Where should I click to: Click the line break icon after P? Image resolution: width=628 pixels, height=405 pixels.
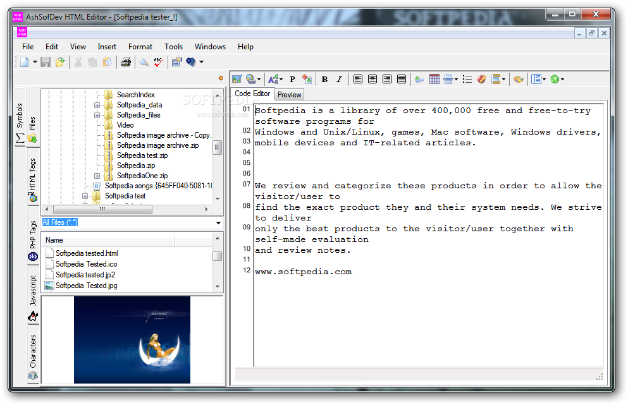307,79
